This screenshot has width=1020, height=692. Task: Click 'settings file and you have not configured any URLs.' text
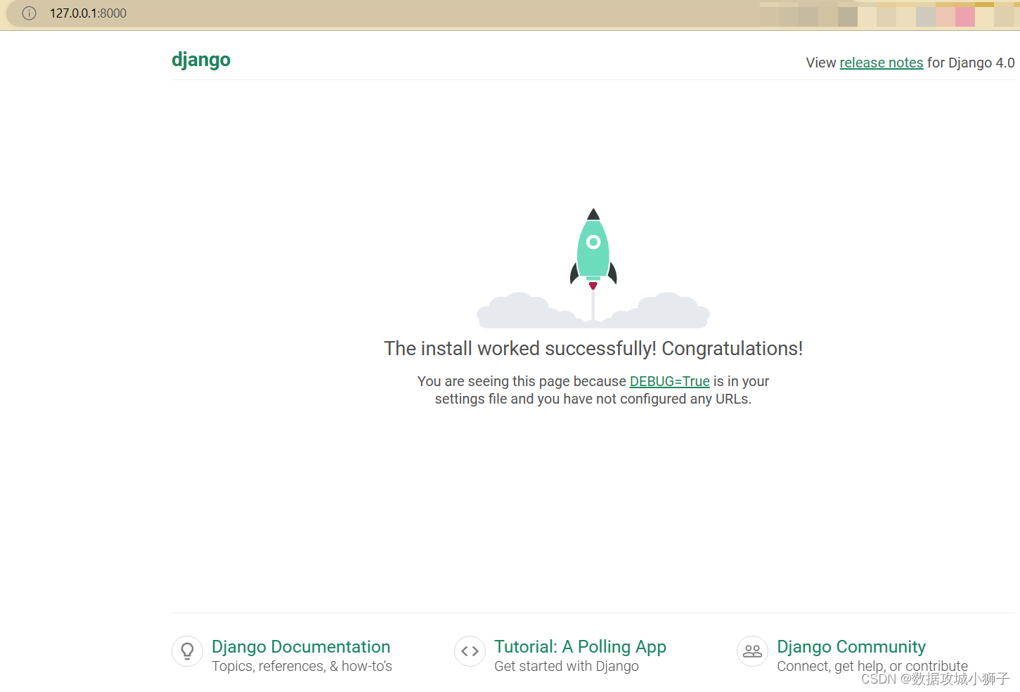[593, 399]
